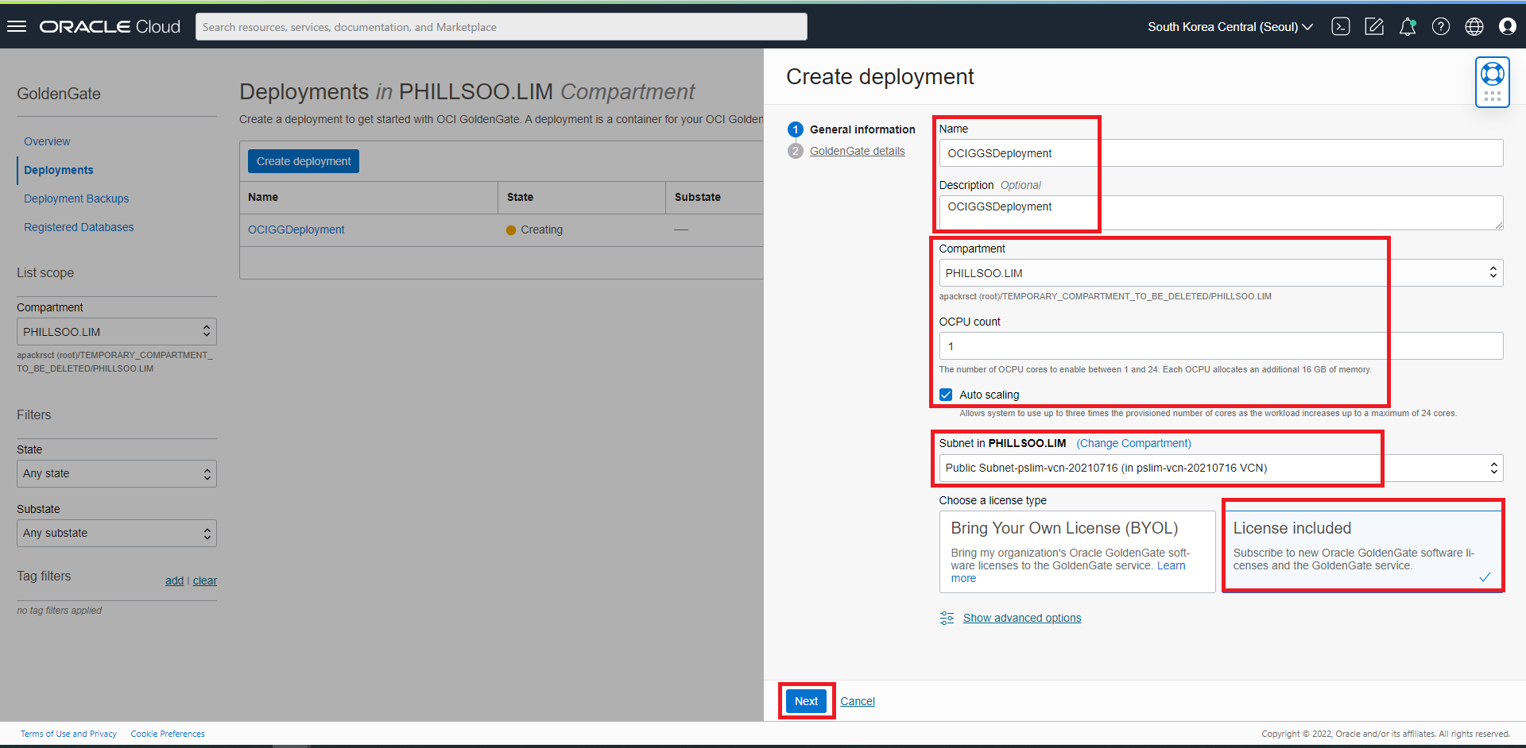Open the lifebuoy support widget
This screenshot has width=1526, height=748.
click(1493, 82)
